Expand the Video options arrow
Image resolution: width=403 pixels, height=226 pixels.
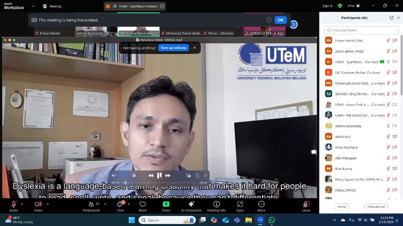click(x=47, y=204)
